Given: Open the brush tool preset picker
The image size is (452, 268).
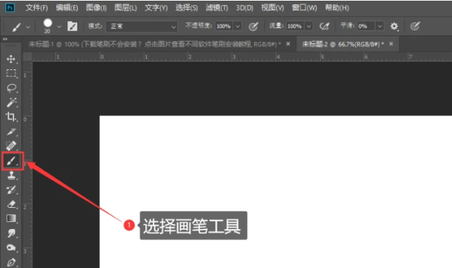Looking at the screenshot, I should tap(16, 27).
